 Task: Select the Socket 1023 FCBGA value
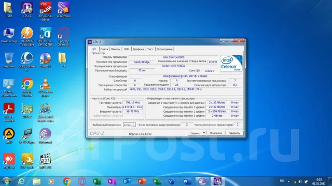(x=173, y=66)
